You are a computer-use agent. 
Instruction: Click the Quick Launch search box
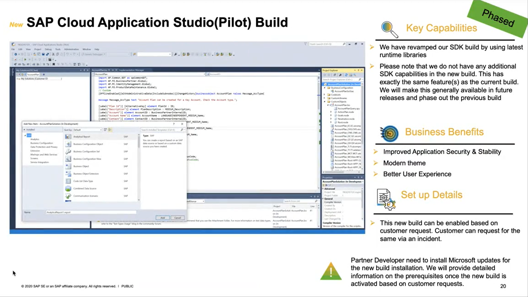point(327,44)
